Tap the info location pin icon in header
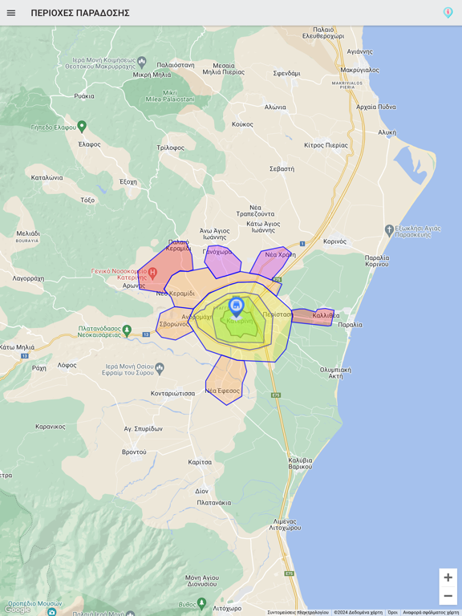 tap(448, 13)
